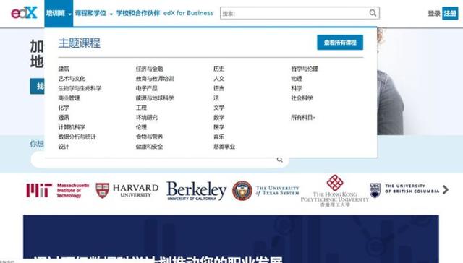Viewport: 463px width, 263px height.
Task: Click the lower search bar magnifier icon
Action: point(280,160)
